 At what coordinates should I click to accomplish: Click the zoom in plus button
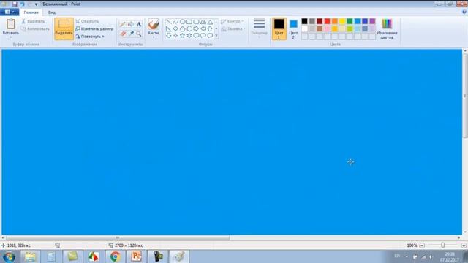(x=464, y=245)
